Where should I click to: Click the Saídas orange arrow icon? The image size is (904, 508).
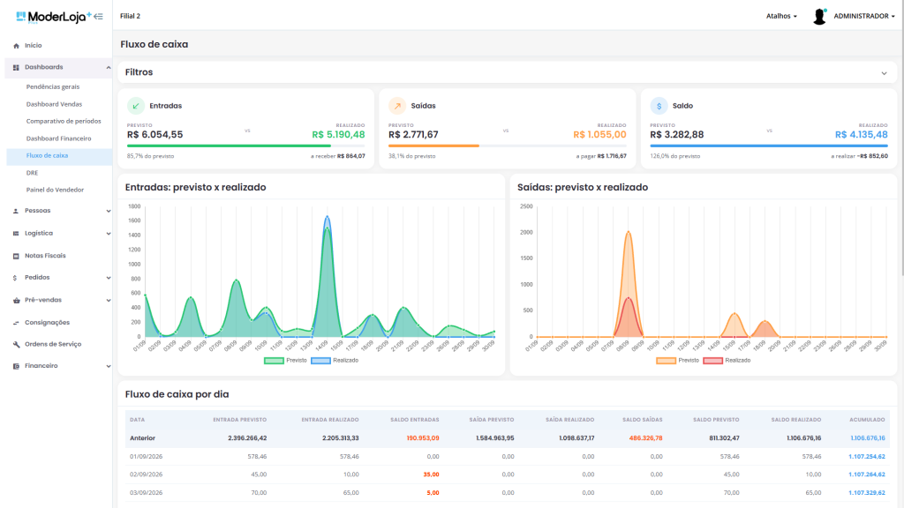tap(396, 106)
